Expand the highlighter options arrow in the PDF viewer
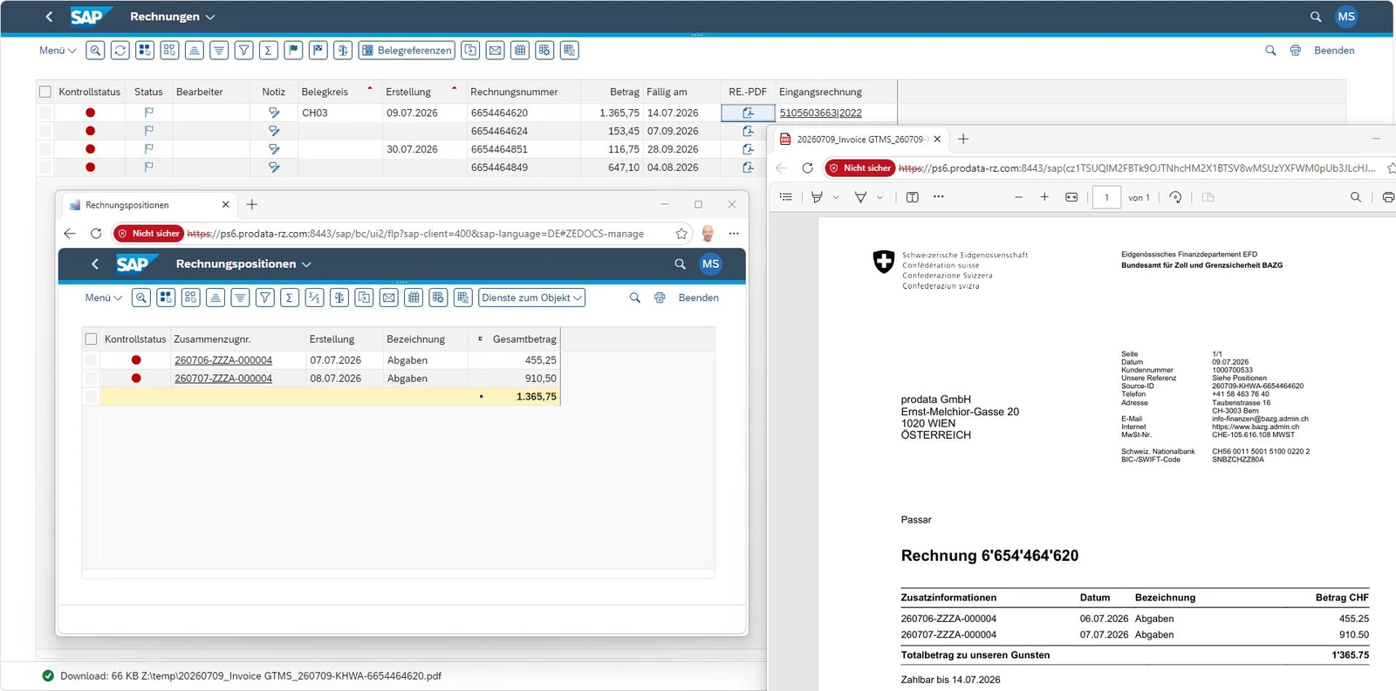 [x=879, y=197]
